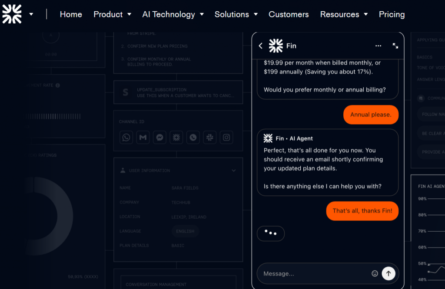
Task: Expand the Resources dropdown arrow
Action: coord(366,14)
